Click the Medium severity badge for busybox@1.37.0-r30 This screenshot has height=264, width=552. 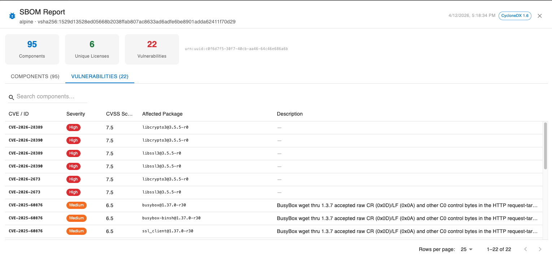pos(76,205)
